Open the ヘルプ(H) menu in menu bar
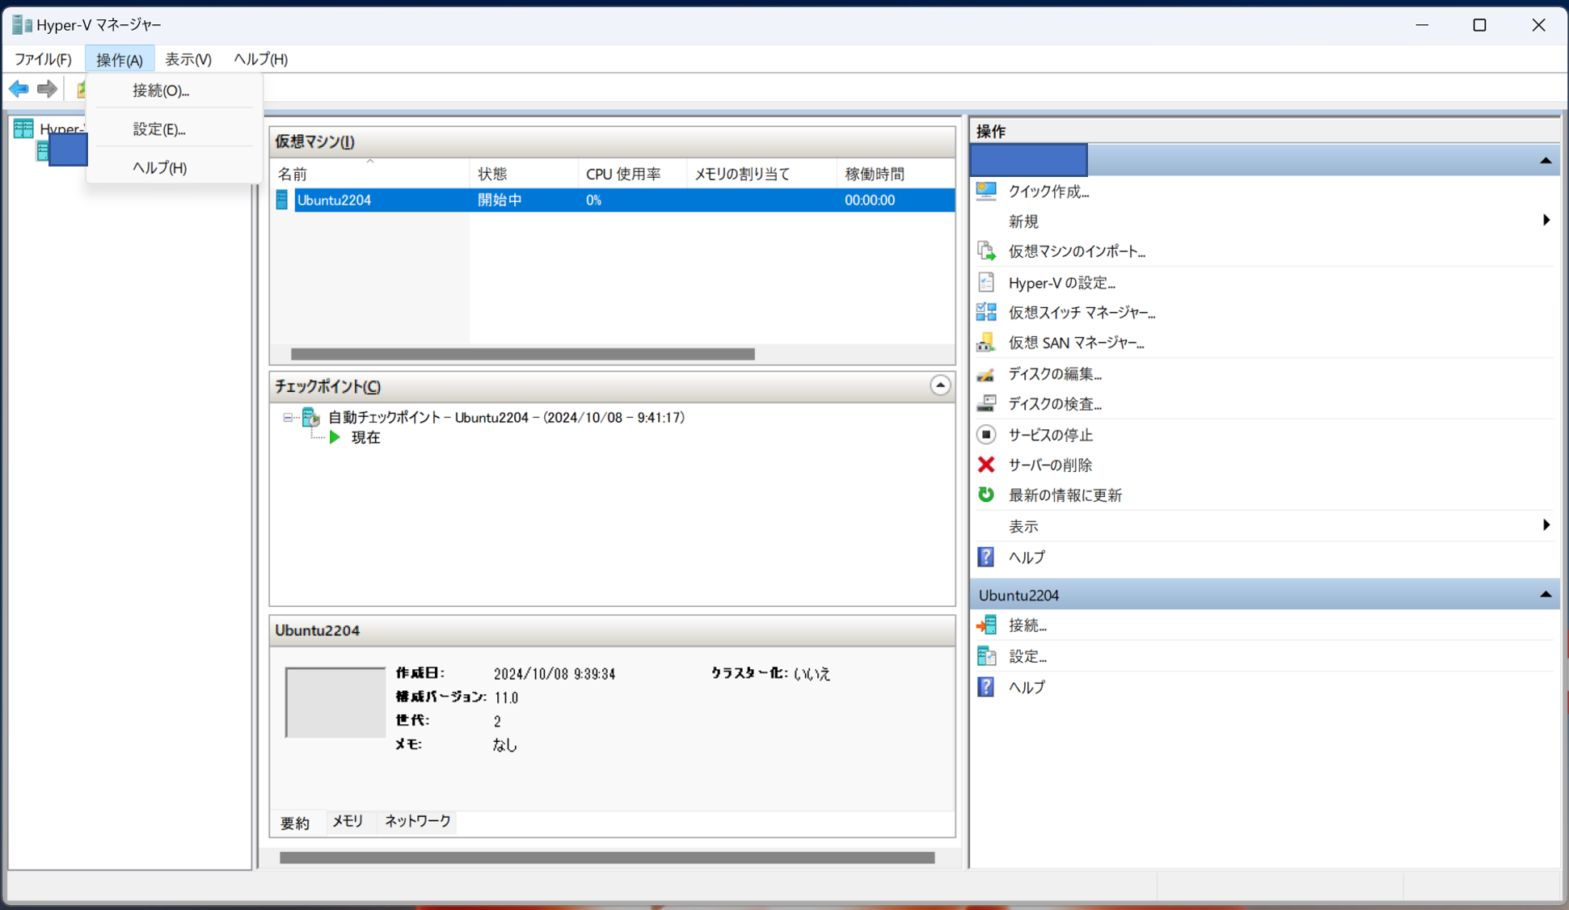 point(260,59)
